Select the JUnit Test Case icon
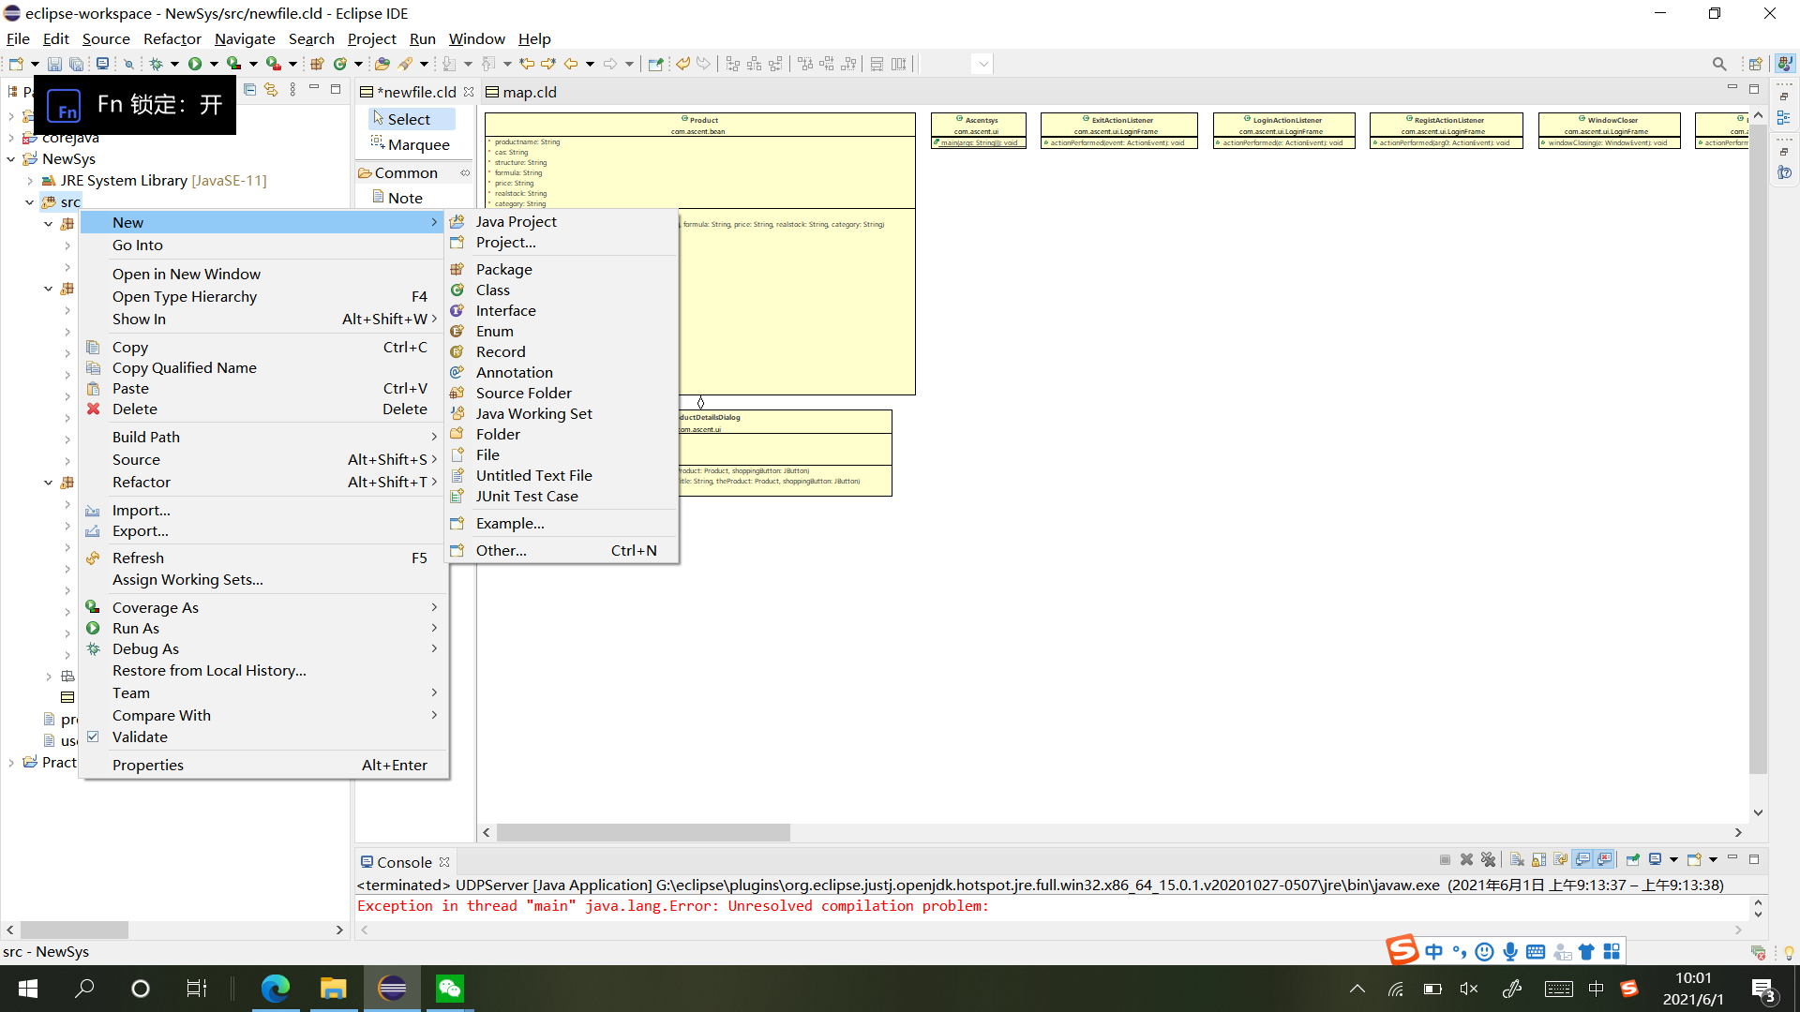The width and height of the screenshot is (1800, 1012). point(458,496)
